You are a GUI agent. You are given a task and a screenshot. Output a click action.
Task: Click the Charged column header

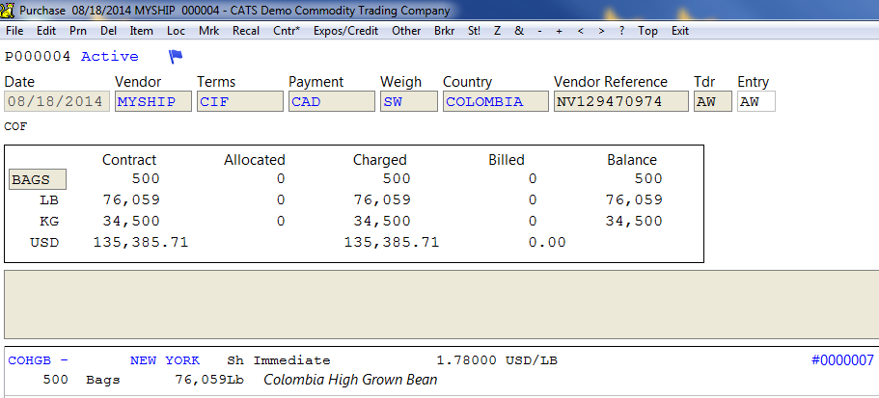click(379, 160)
